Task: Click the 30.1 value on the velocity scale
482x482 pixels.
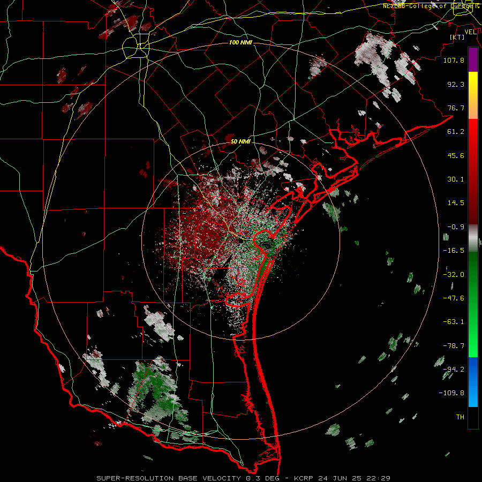Action: [x=456, y=179]
